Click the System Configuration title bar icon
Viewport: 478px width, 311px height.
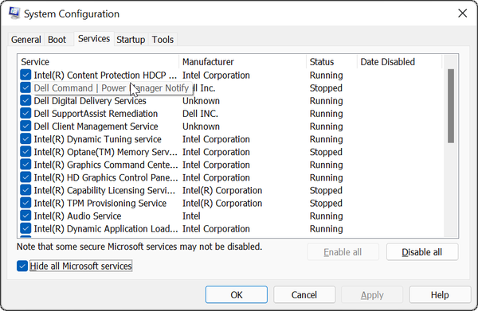pyautogui.click(x=14, y=13)
